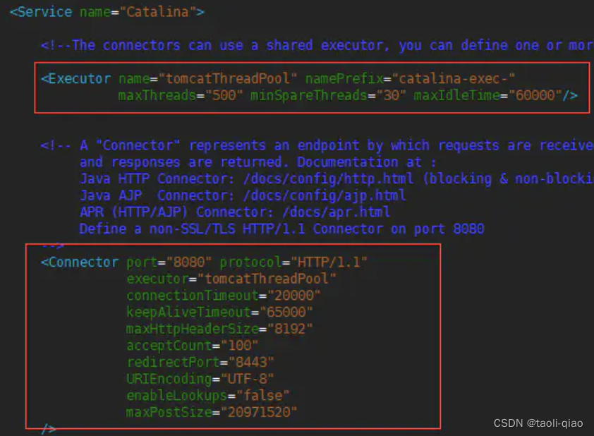Click the comment line starting "The connectors can use"
This screenshot has height=436, width=594.
coord(317,45)
